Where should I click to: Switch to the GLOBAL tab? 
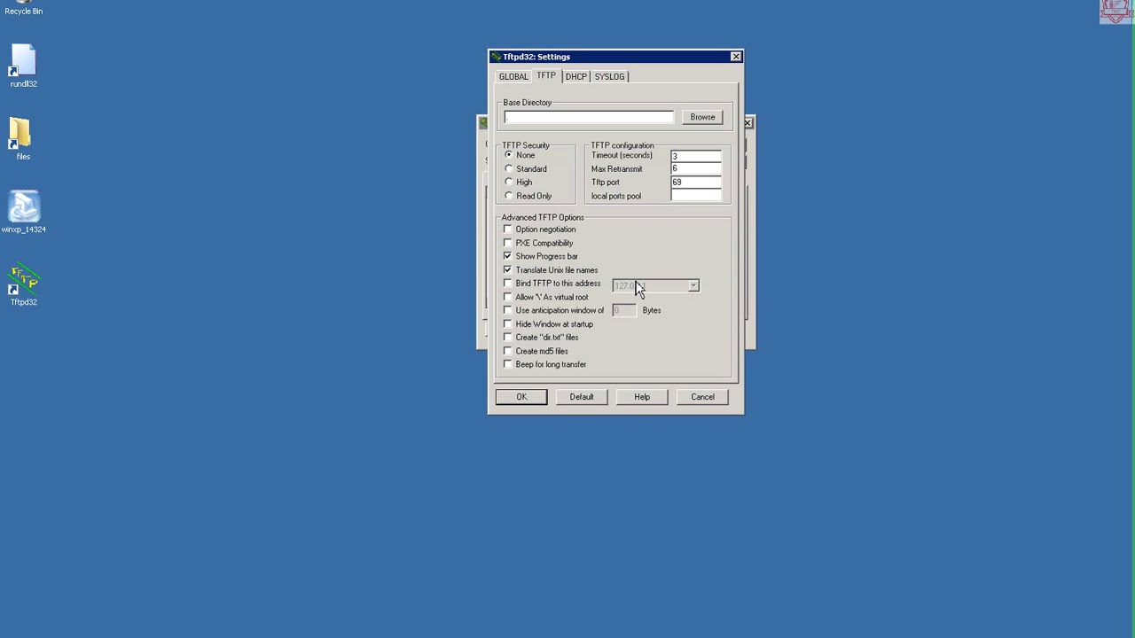pos(513,77)
